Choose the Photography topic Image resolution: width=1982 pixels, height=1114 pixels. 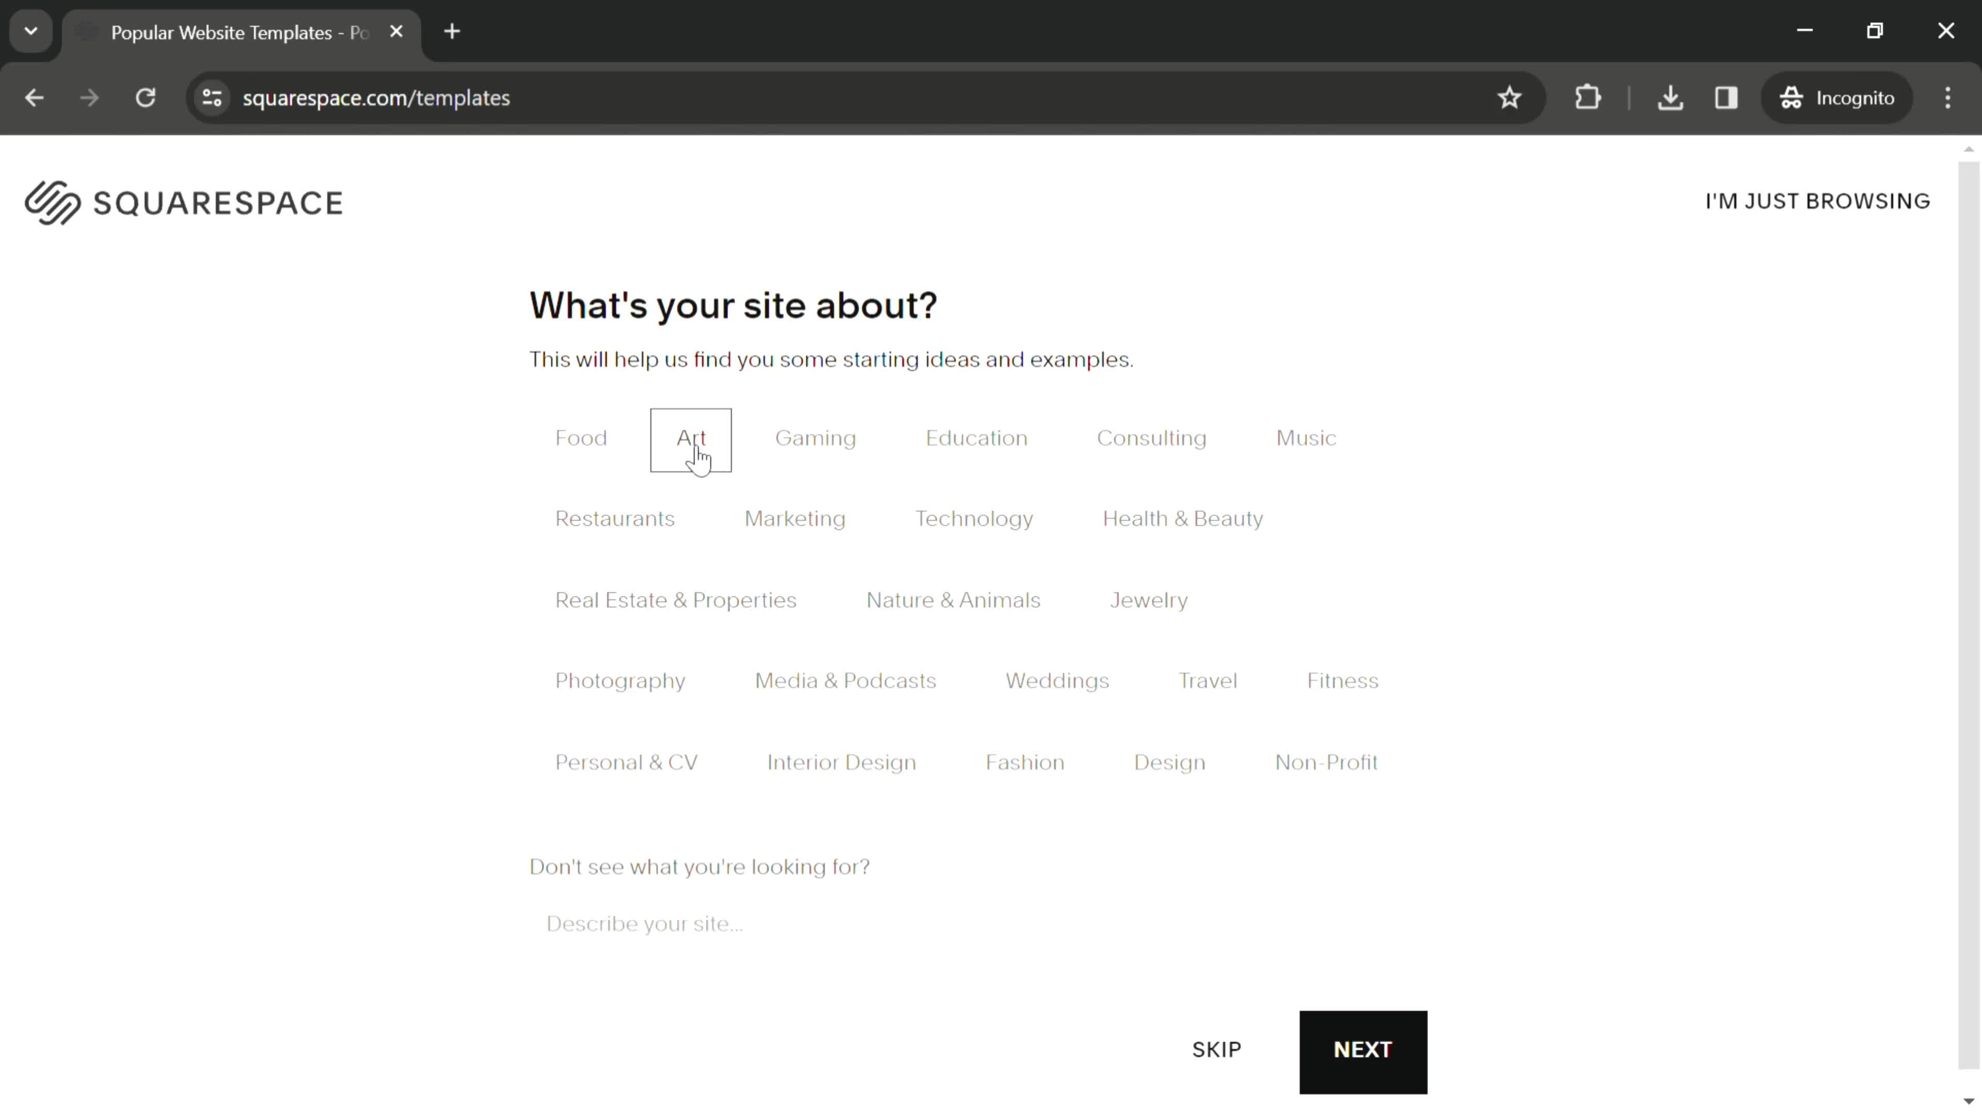[620, 681]
